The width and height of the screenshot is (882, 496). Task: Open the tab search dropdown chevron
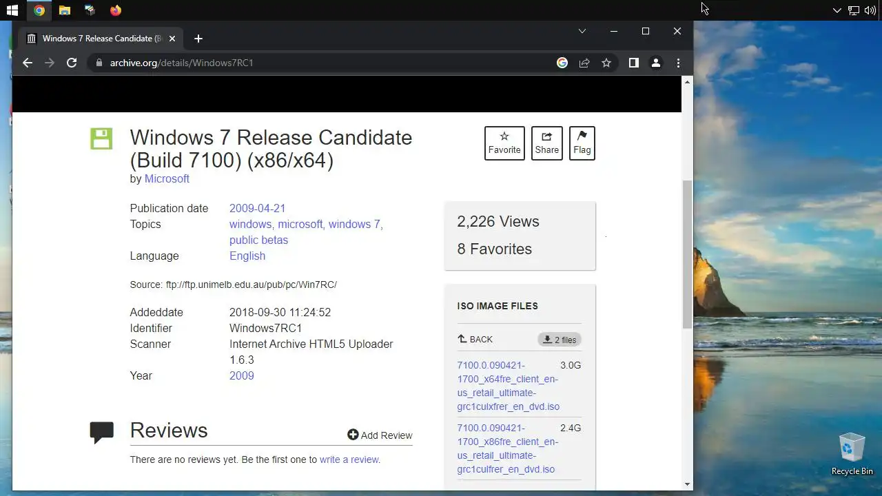582,31
